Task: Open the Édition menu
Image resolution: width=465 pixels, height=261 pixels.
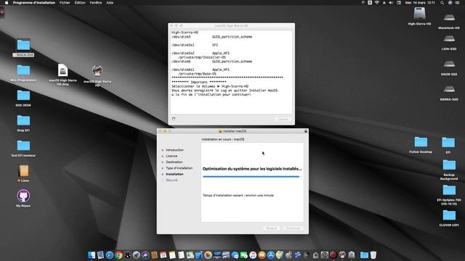Action: pos(80,3)
